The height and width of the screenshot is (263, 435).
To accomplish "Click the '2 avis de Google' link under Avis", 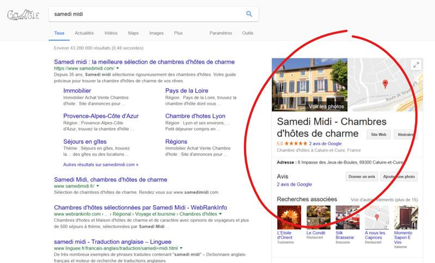I will 294,185.
